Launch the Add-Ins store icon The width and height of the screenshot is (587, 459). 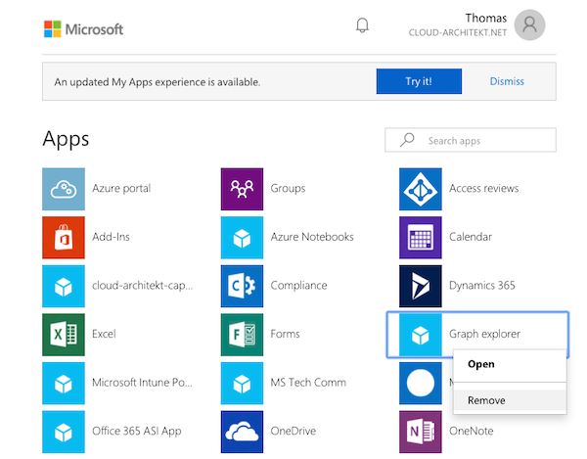(x=64, y=238)
